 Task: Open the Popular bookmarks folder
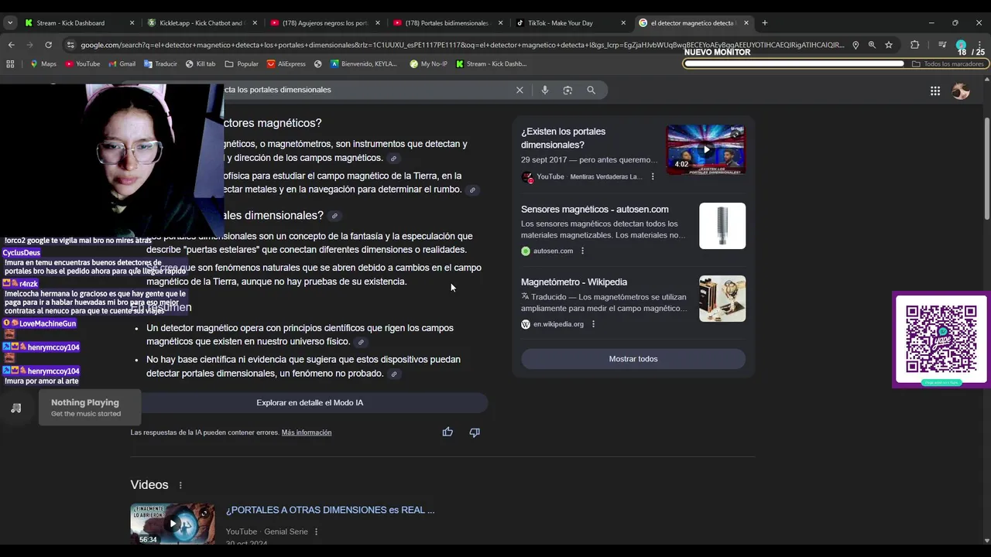coord(242,64)
